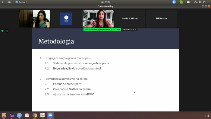The width and height of the screenshot is (211, 119).
Task: Close the Zoom Meeting window
Action: coord(209,6)
